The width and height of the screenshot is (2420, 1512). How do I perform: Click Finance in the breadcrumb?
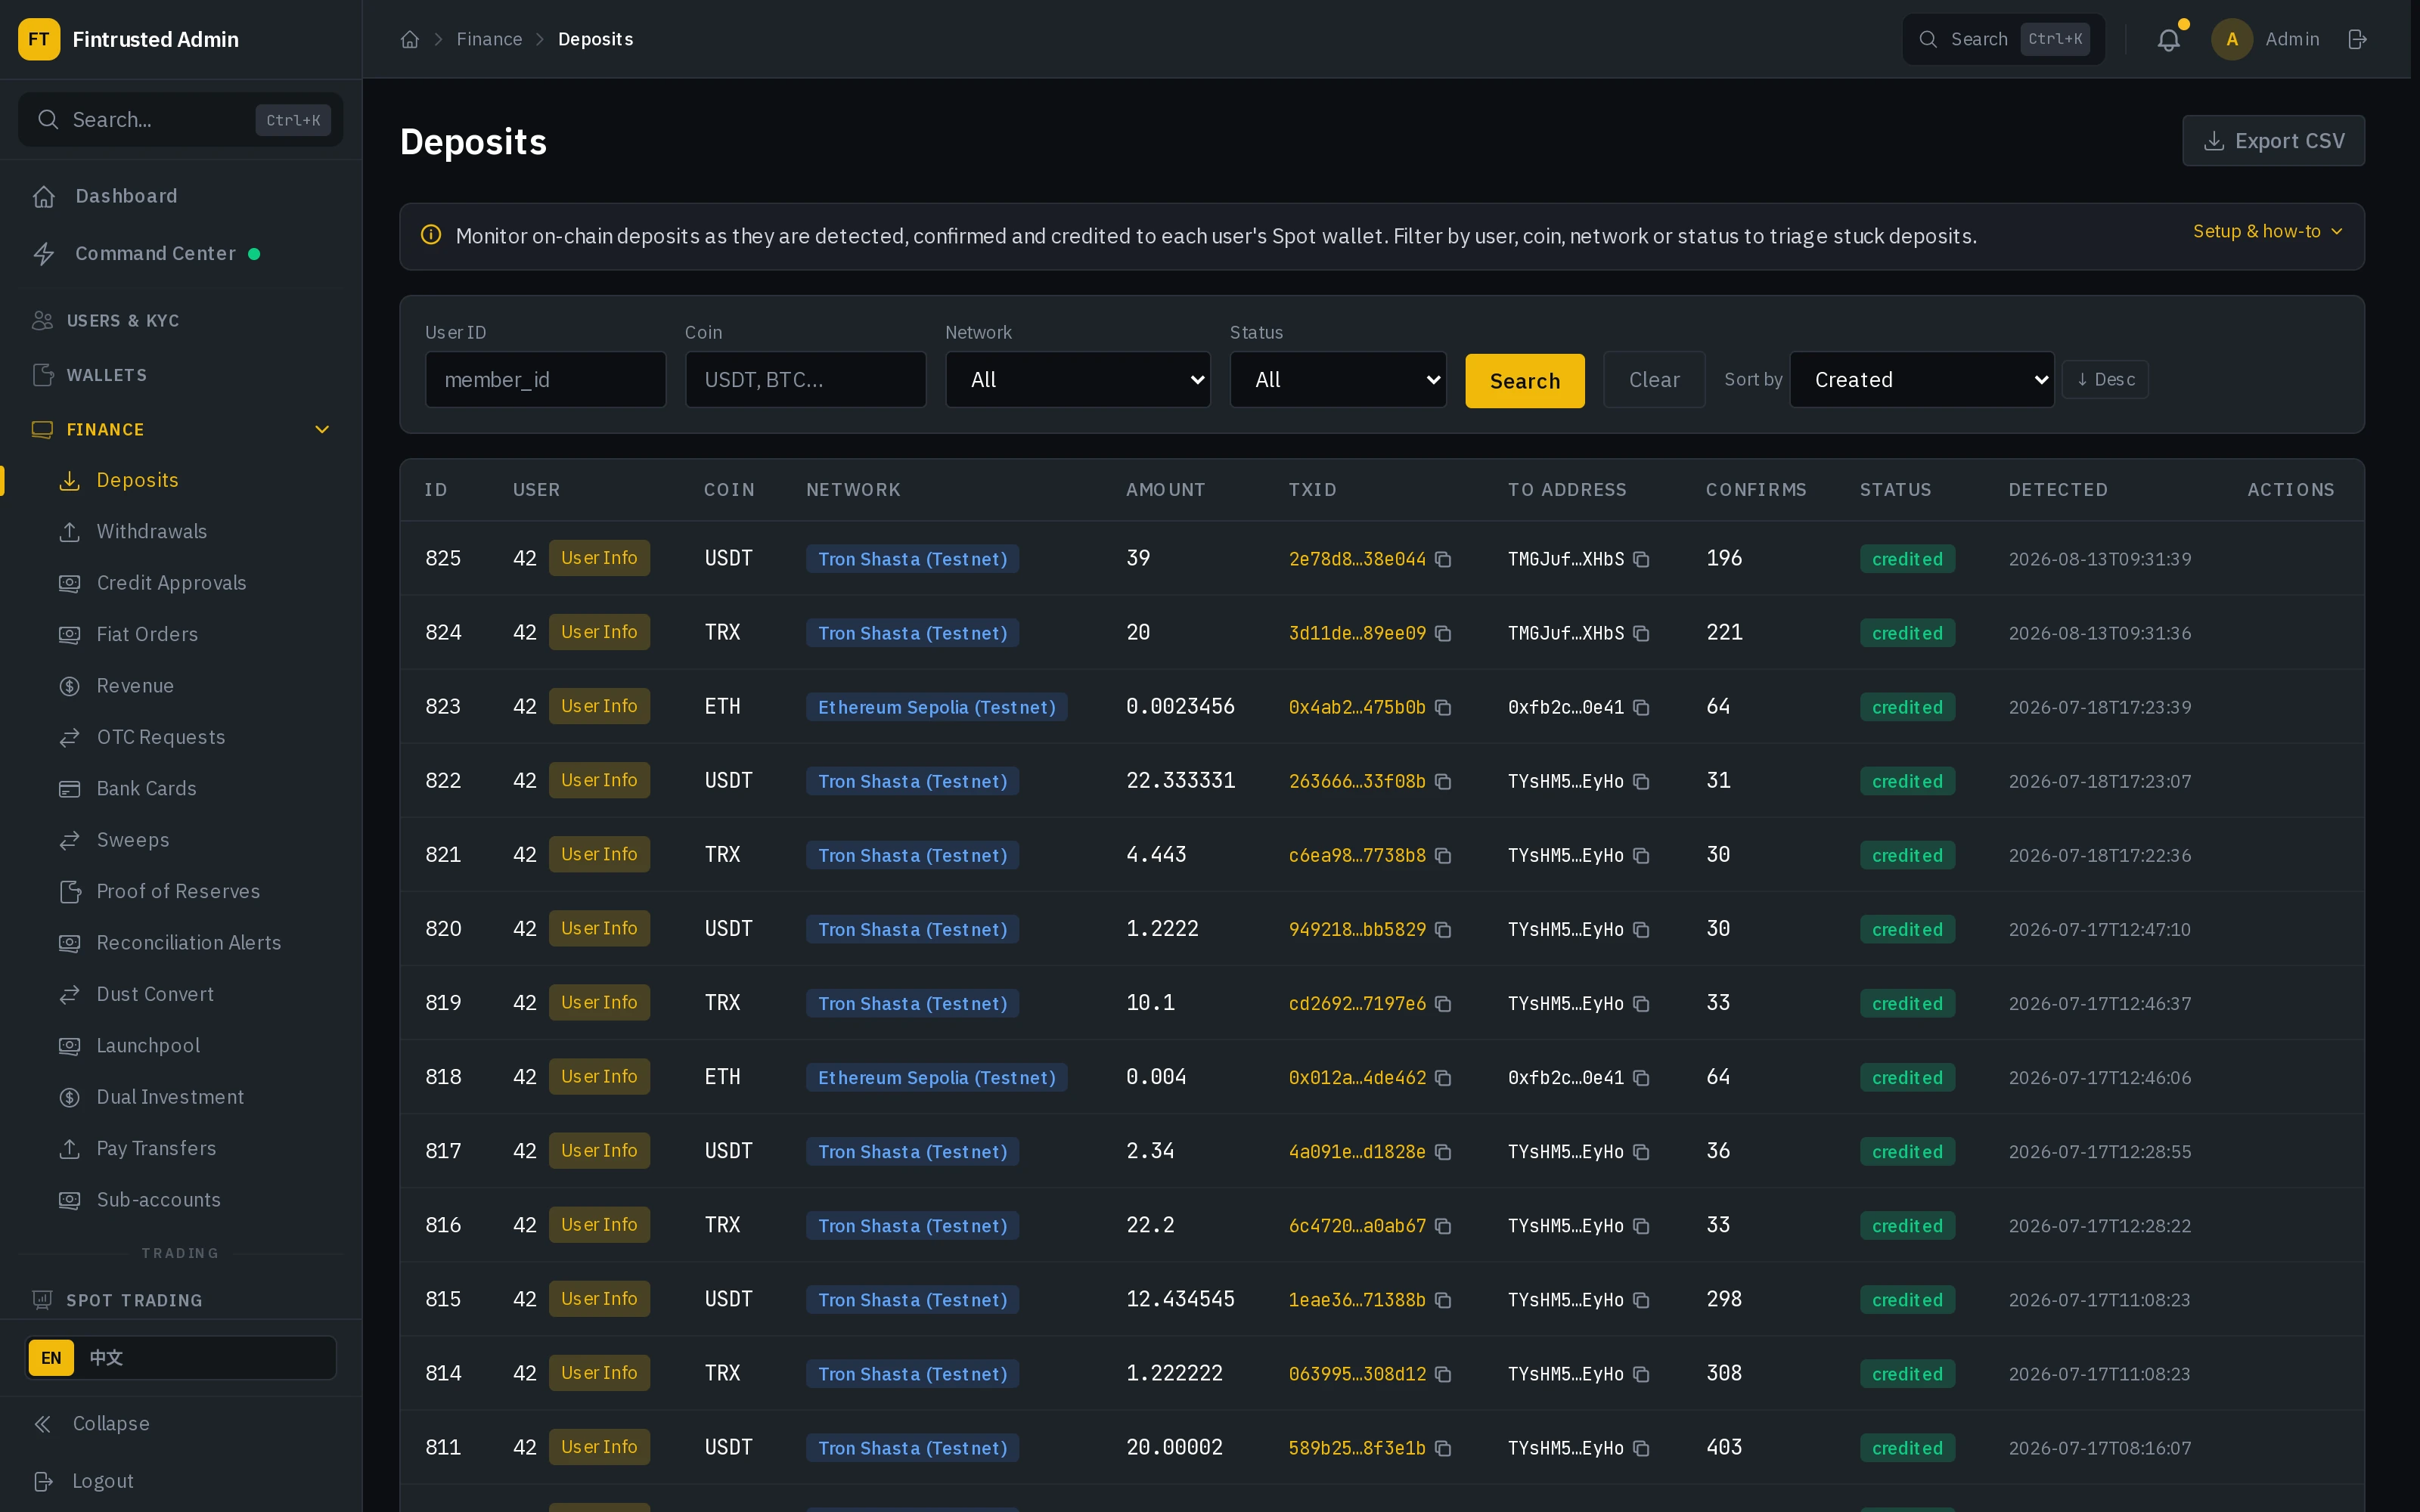pos(489,39)
